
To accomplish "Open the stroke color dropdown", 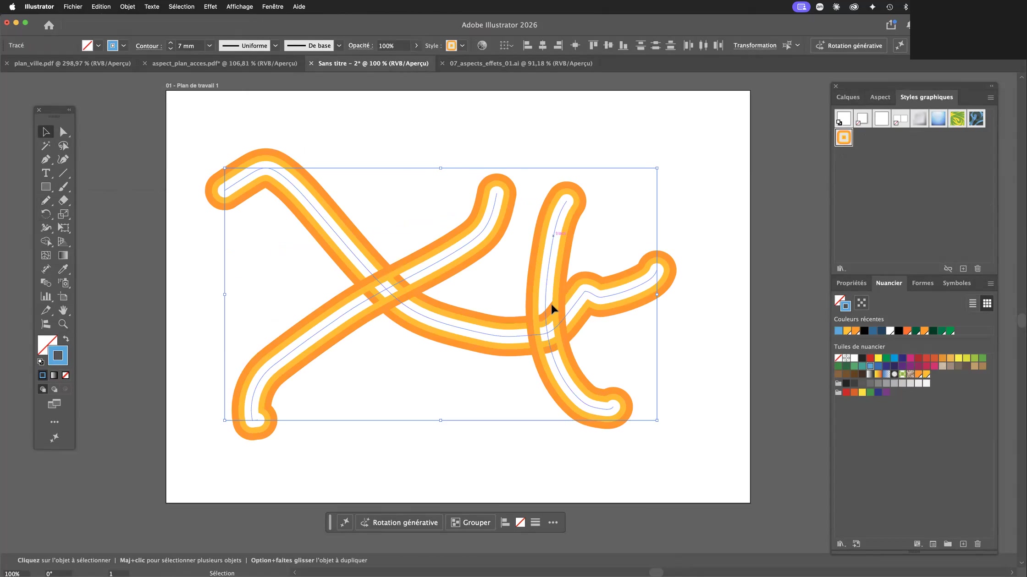I will pos(123,45).
